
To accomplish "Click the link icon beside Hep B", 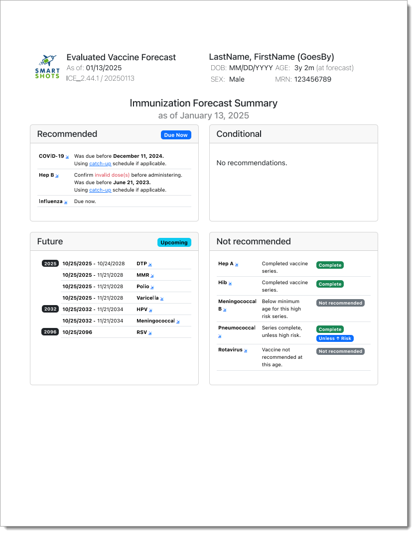I will point(57,176).
